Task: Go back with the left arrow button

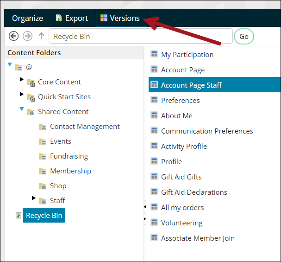Action: pos(13,36)
